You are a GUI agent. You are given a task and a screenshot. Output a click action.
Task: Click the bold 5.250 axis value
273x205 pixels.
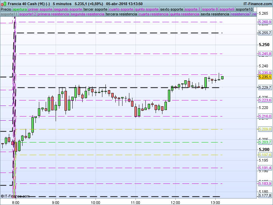pyautogui.click(x=264, y=45)
